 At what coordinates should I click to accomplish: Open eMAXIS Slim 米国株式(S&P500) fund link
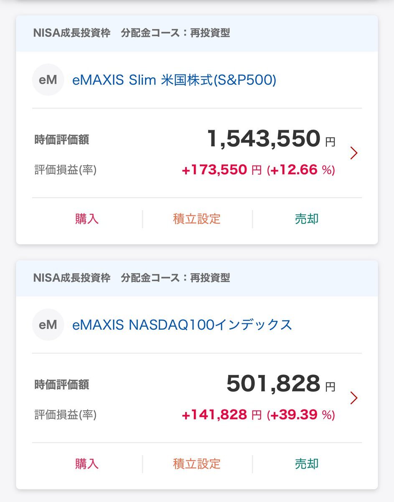174,80
